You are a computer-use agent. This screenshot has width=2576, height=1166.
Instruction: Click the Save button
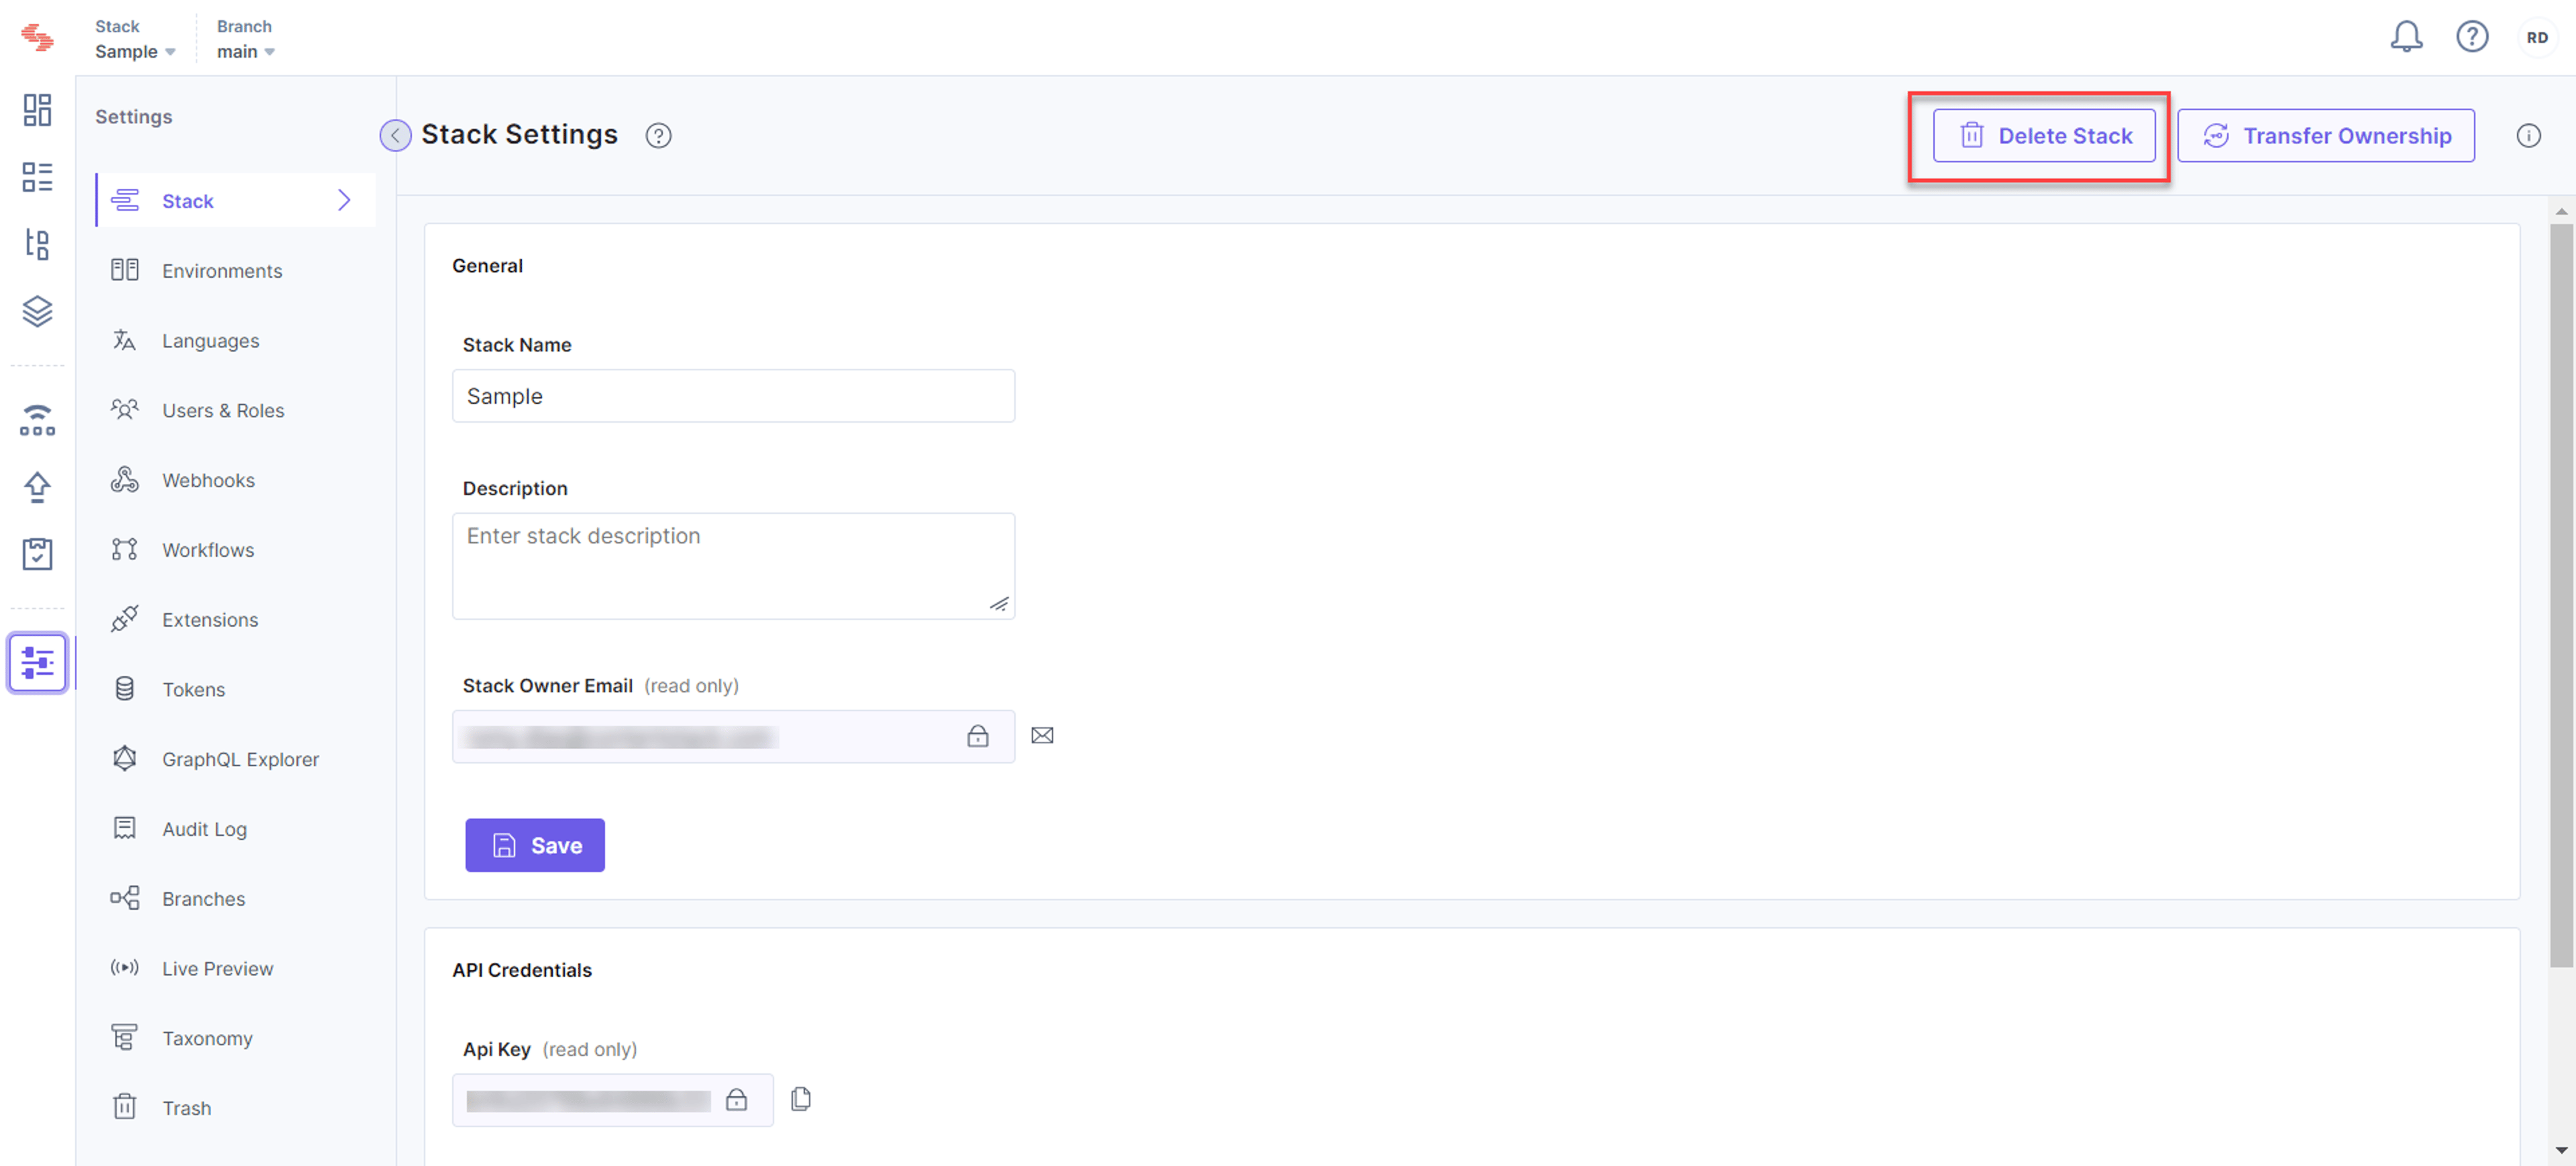tap(534, 845)
